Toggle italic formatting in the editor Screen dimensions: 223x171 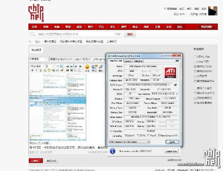pos(37,70)
